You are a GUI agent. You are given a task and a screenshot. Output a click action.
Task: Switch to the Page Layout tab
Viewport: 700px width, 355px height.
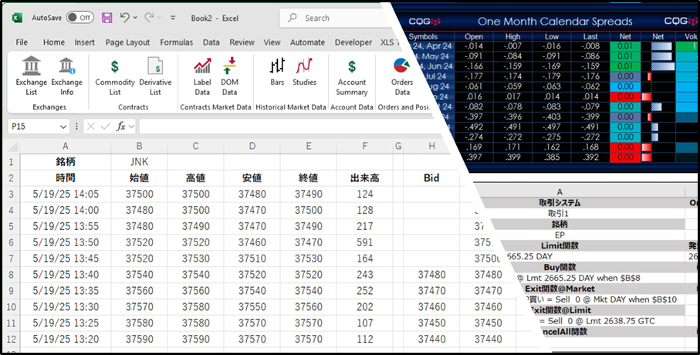127,42
